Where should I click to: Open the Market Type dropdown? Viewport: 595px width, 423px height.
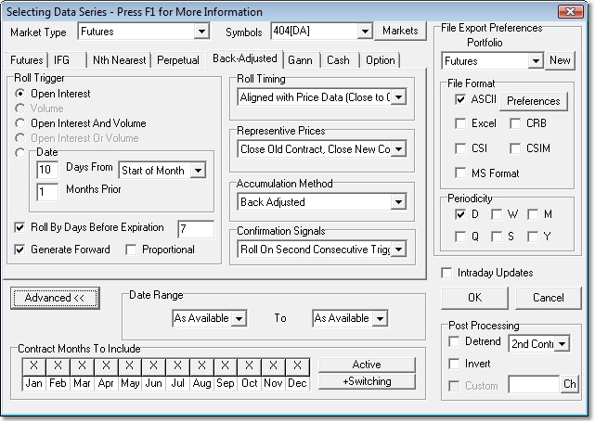201,32
